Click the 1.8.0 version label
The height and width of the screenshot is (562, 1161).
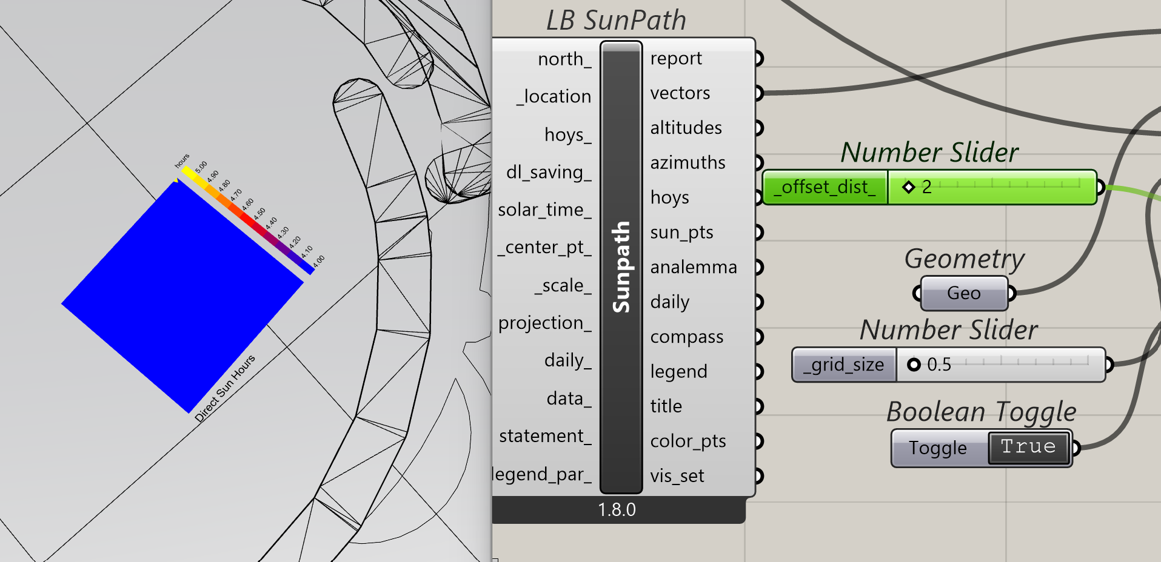click(x=617, y=510)
